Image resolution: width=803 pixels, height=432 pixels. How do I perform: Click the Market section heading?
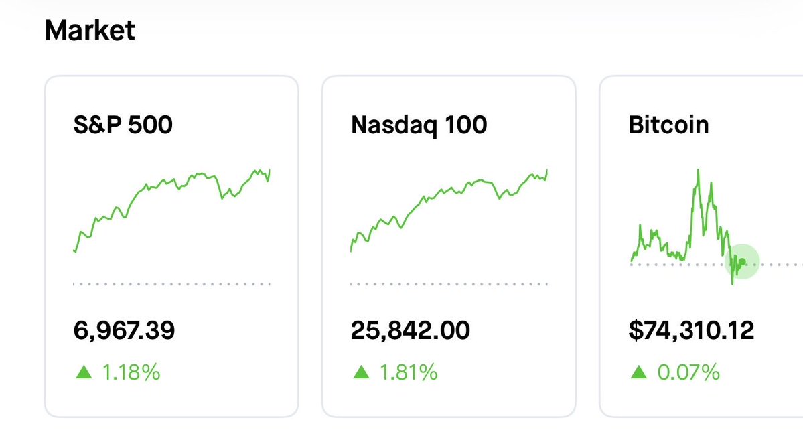click(90, 31)
